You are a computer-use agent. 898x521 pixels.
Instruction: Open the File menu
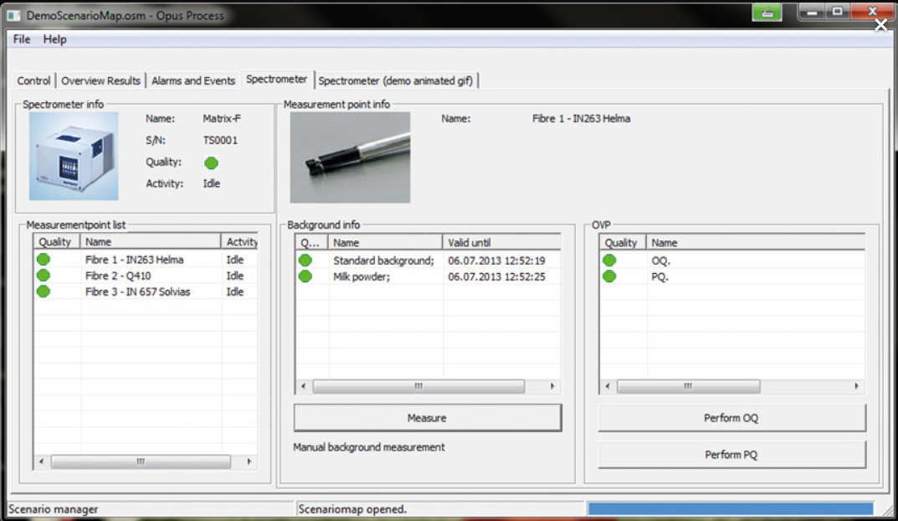click(x=22, y=39)
